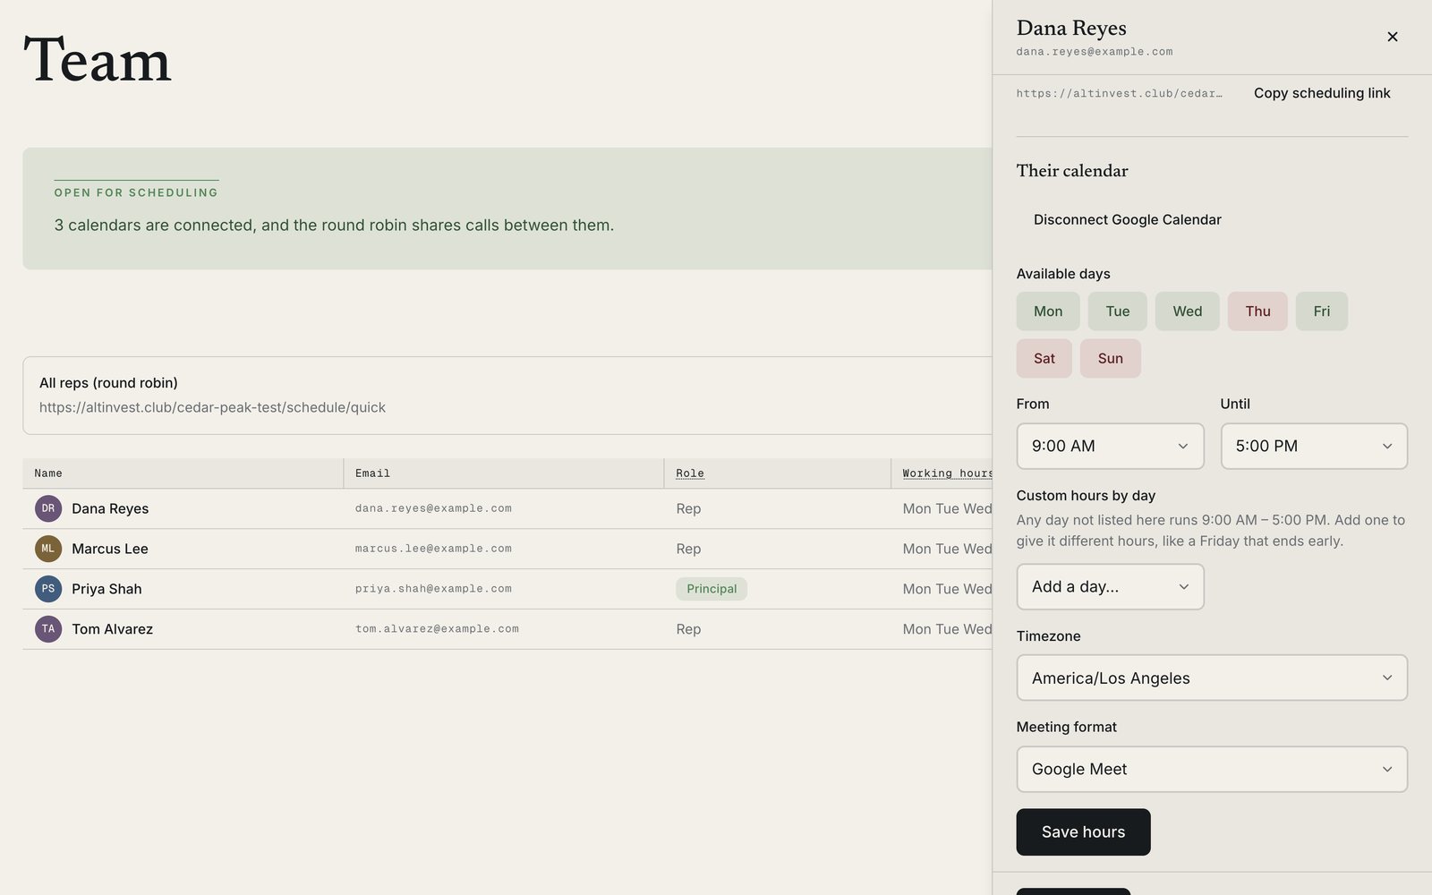Click Copy scheduling link

click(1322, 93)
